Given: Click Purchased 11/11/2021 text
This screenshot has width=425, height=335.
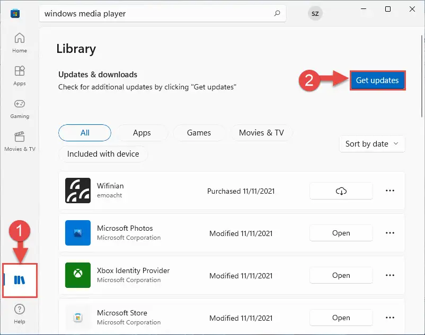Looking at the screenshot, I should coord(241,191).
